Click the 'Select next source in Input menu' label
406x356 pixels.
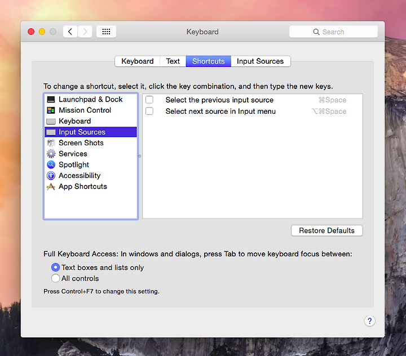coord(220,112)
